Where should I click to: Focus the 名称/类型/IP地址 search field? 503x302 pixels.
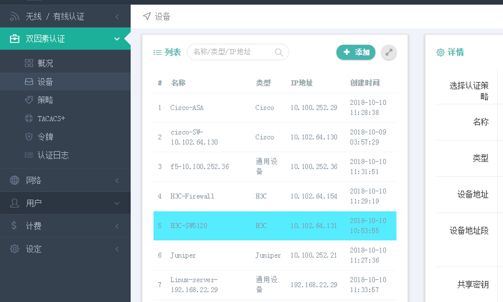coord(238,52)
